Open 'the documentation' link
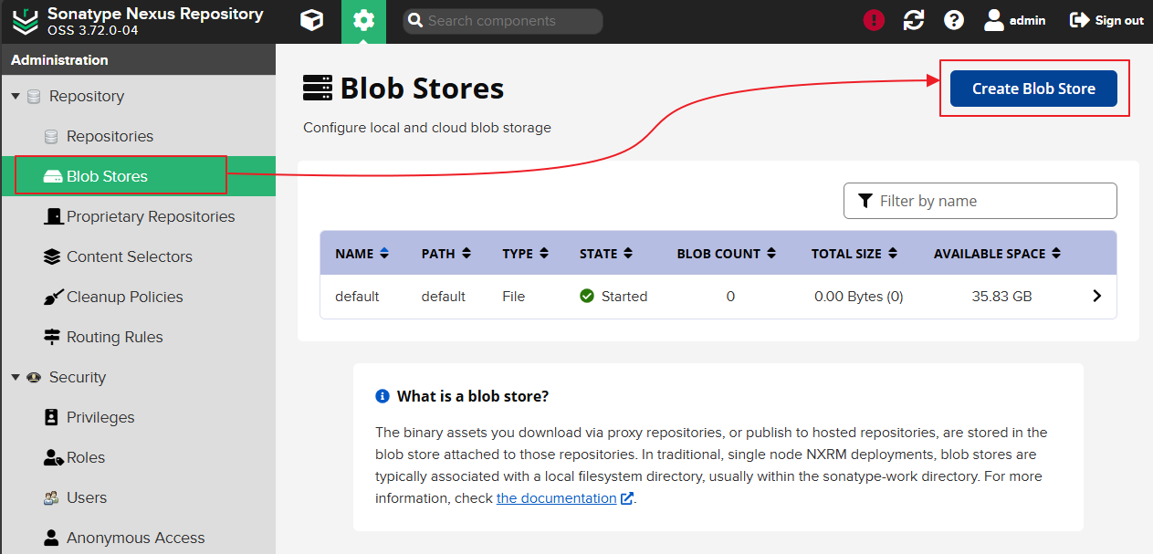Image resolution: width=1153 pixels, height=554 pixels. point(557,498)
